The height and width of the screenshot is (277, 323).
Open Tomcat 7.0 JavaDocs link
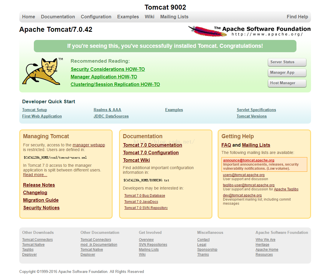(x=141, y=202)
